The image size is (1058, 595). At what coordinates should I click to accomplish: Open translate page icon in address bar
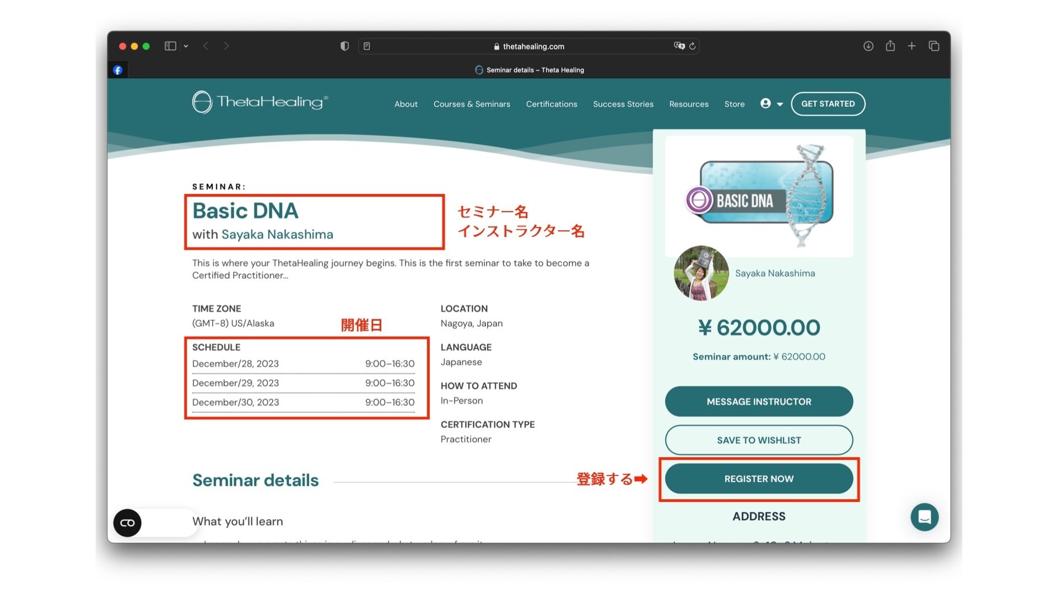[x=679, y=46]
